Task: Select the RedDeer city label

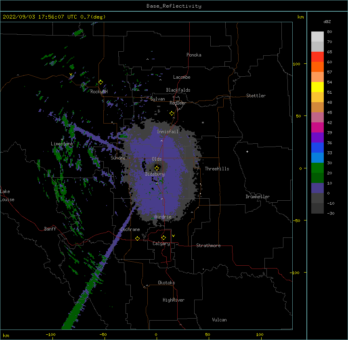Action: click(178, 103)
